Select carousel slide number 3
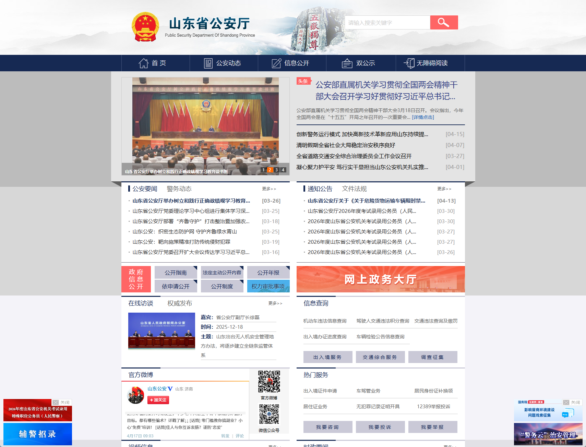This screenshot has width=586, height=447. pyautogui.click(x=276, y=170)
